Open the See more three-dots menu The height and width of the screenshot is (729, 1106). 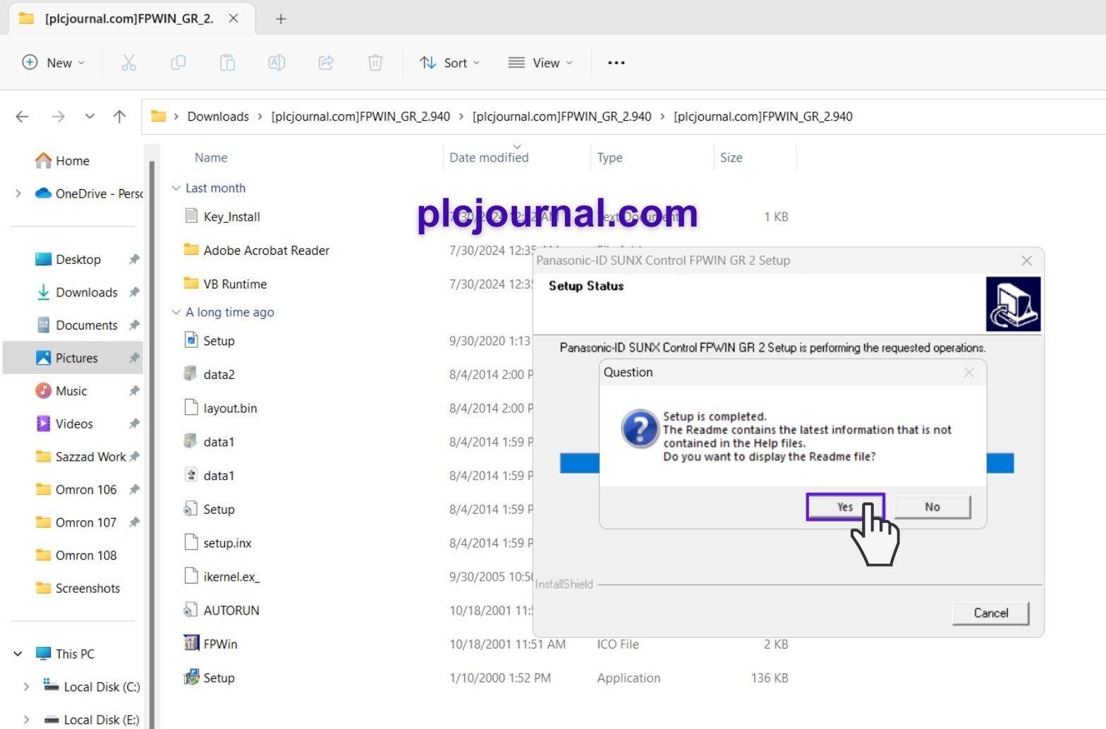pyautogui.click(x=616, y=63)
